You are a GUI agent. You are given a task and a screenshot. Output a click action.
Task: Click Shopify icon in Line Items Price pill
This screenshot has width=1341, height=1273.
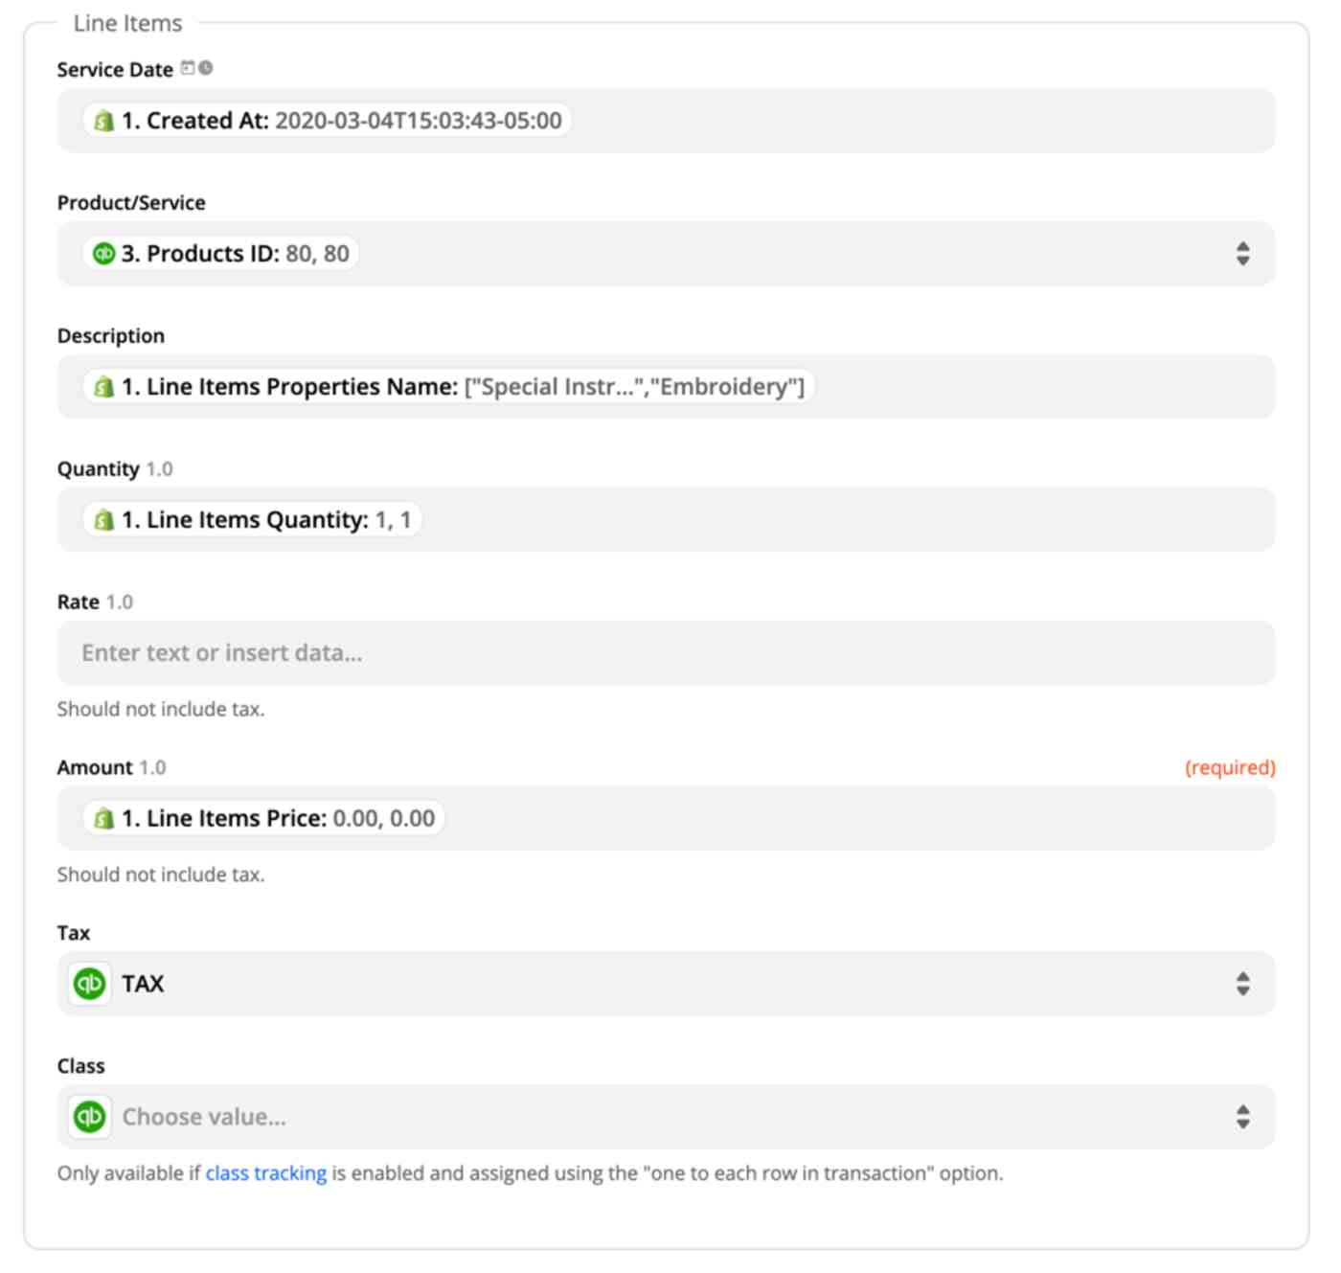click(x=103, y=819)
